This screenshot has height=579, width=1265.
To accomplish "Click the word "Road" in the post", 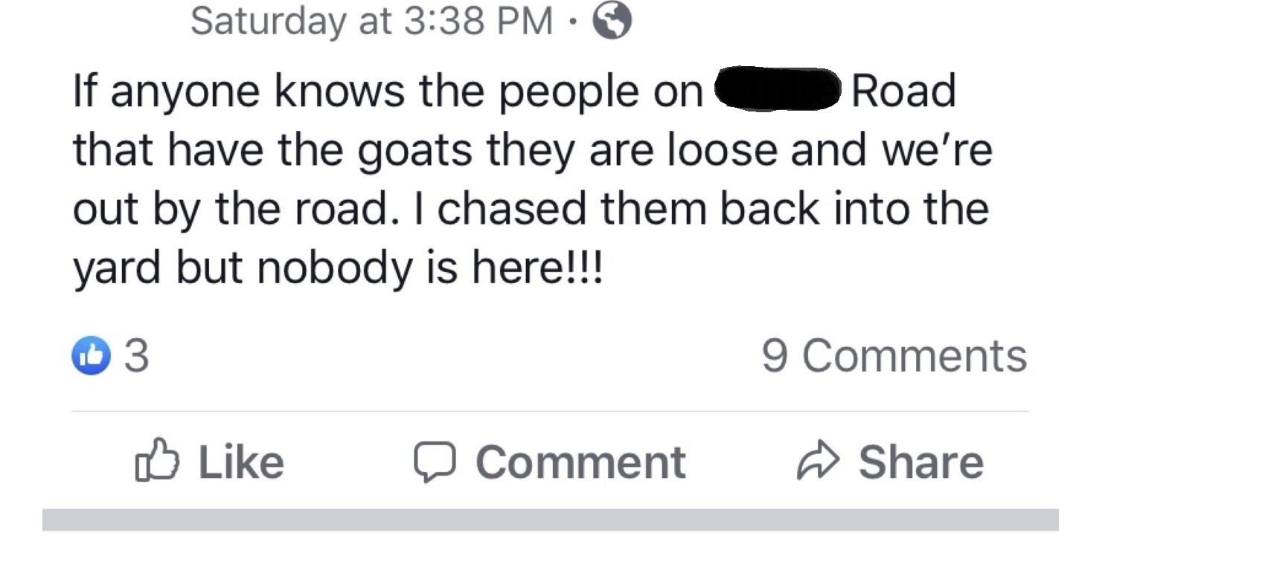I will 903,91.
